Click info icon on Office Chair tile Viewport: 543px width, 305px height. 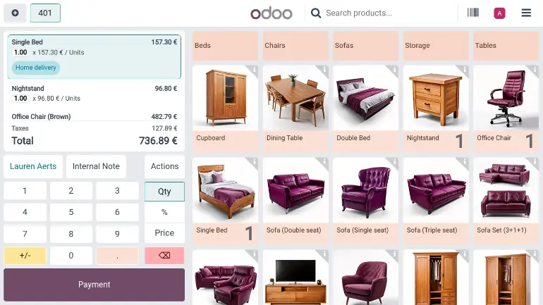coord(535,70)
